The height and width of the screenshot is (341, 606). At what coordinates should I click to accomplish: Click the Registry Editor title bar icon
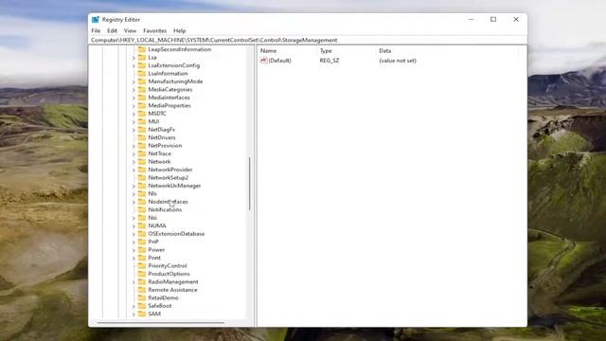(96, 19)
